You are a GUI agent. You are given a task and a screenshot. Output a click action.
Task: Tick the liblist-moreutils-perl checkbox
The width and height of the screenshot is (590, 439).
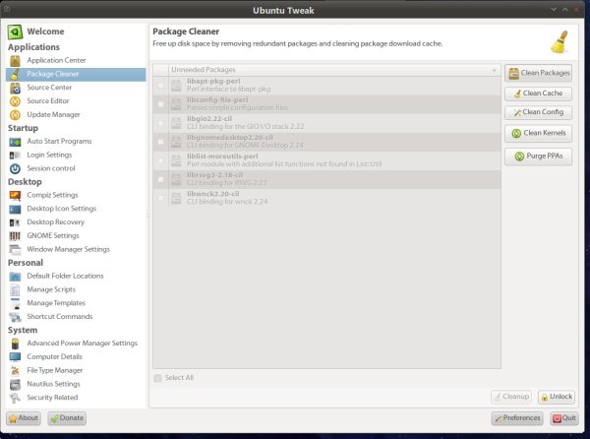(161, 160)
